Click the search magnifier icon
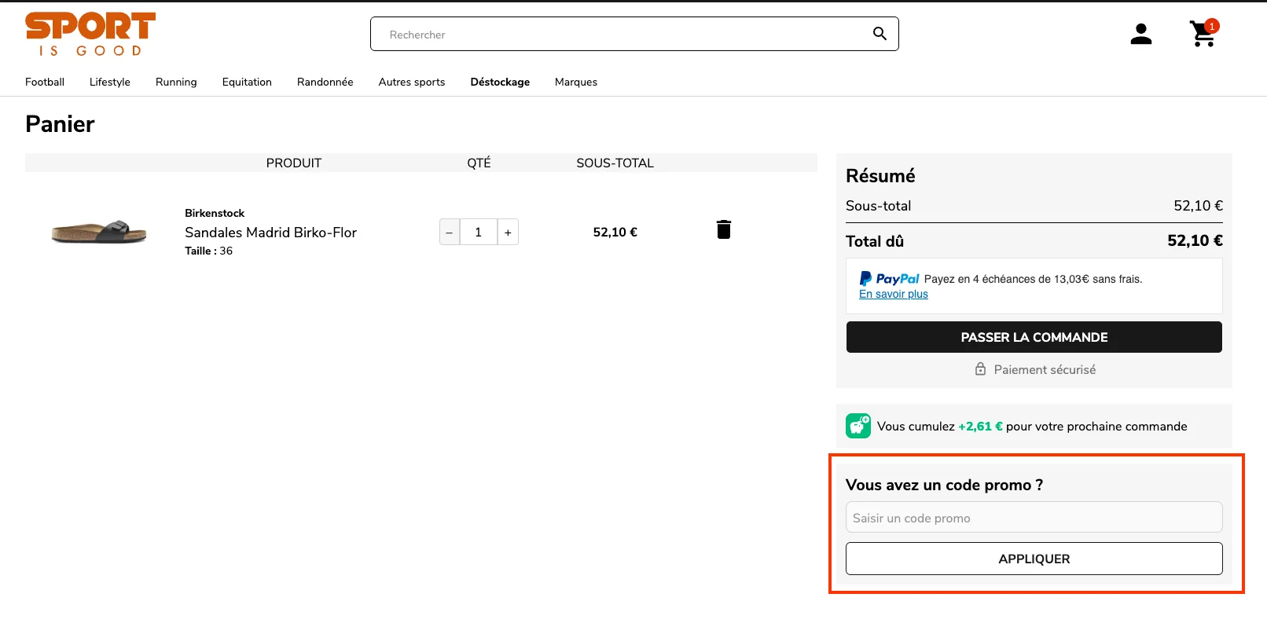Image resolution: width=1267 pixels, height=623 pixels. pos(880,34)
